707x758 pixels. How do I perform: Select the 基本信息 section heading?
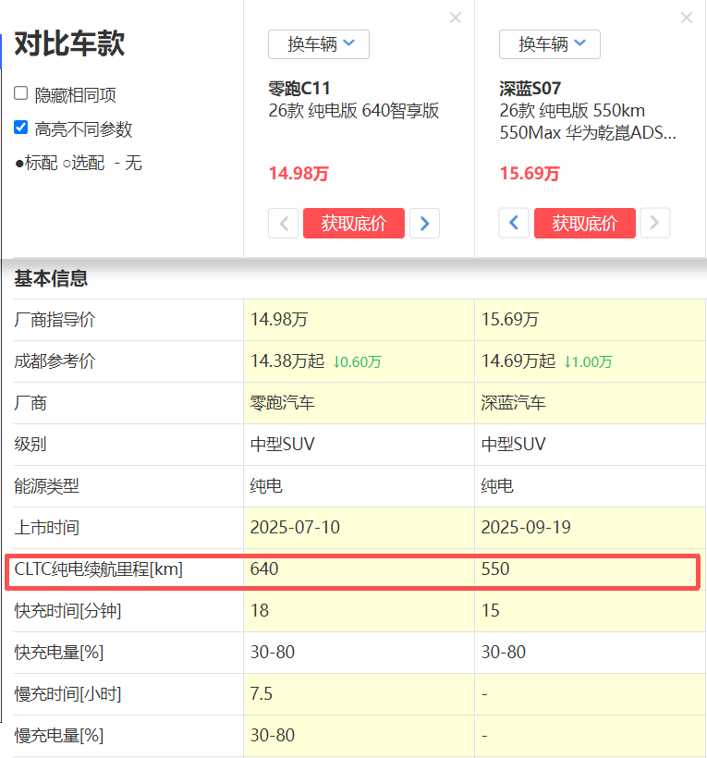point(51,278)
